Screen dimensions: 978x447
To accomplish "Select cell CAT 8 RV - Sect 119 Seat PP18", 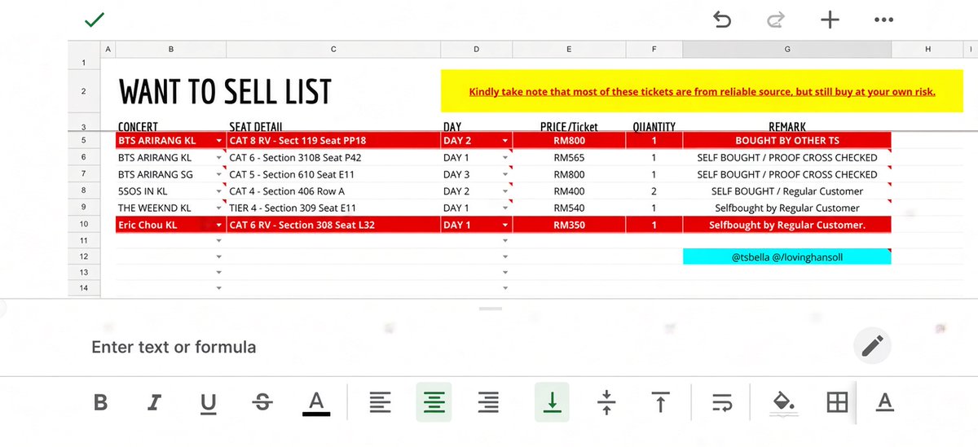I will pos(333,141).
